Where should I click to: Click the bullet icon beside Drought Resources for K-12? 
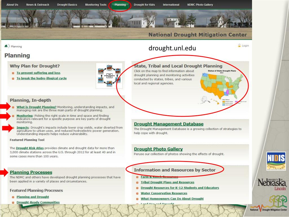pos(137,188)
